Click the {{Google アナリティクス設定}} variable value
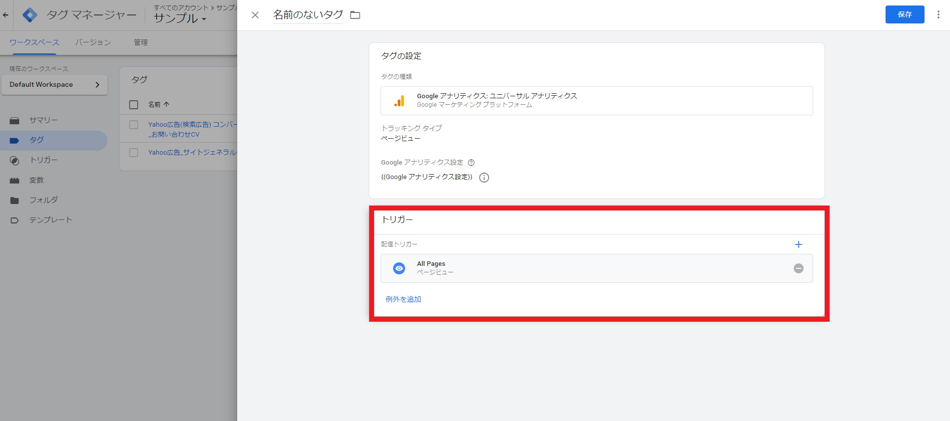950x421 pixels. [427, 177]
